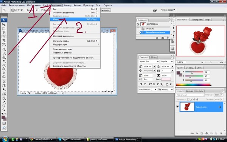Toggle the Сглаживание checkbox in options bar
The image size is (227, 142).
point(42,10)
